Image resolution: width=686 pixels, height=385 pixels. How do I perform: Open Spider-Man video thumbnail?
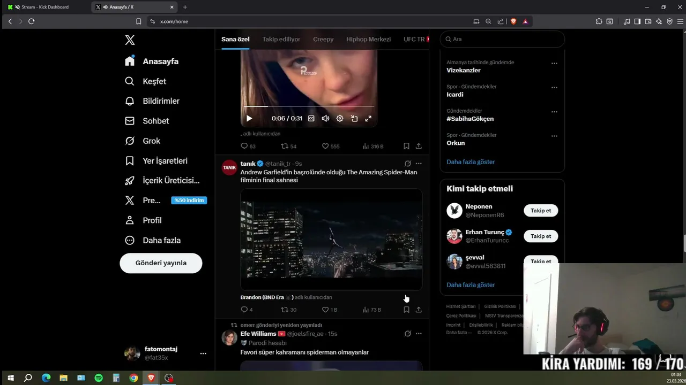[x=331, y=240]
